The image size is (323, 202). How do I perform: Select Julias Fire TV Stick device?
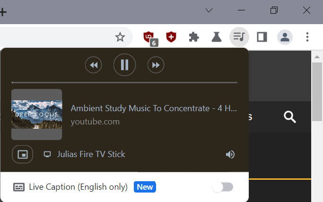(x=91, y=154)
